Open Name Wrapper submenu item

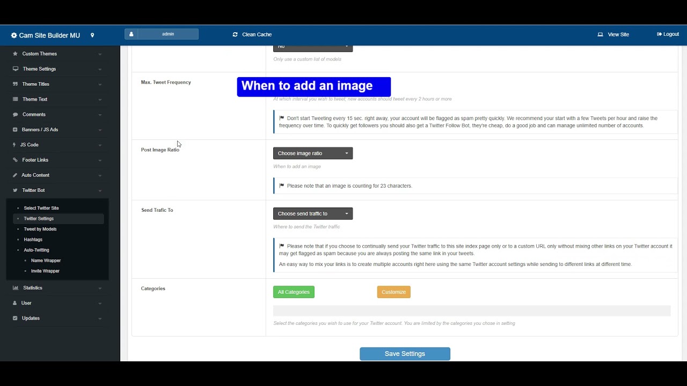point(46,261)
